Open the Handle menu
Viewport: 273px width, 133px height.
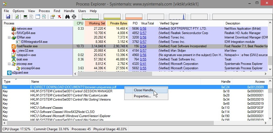(x=69, y=11)
